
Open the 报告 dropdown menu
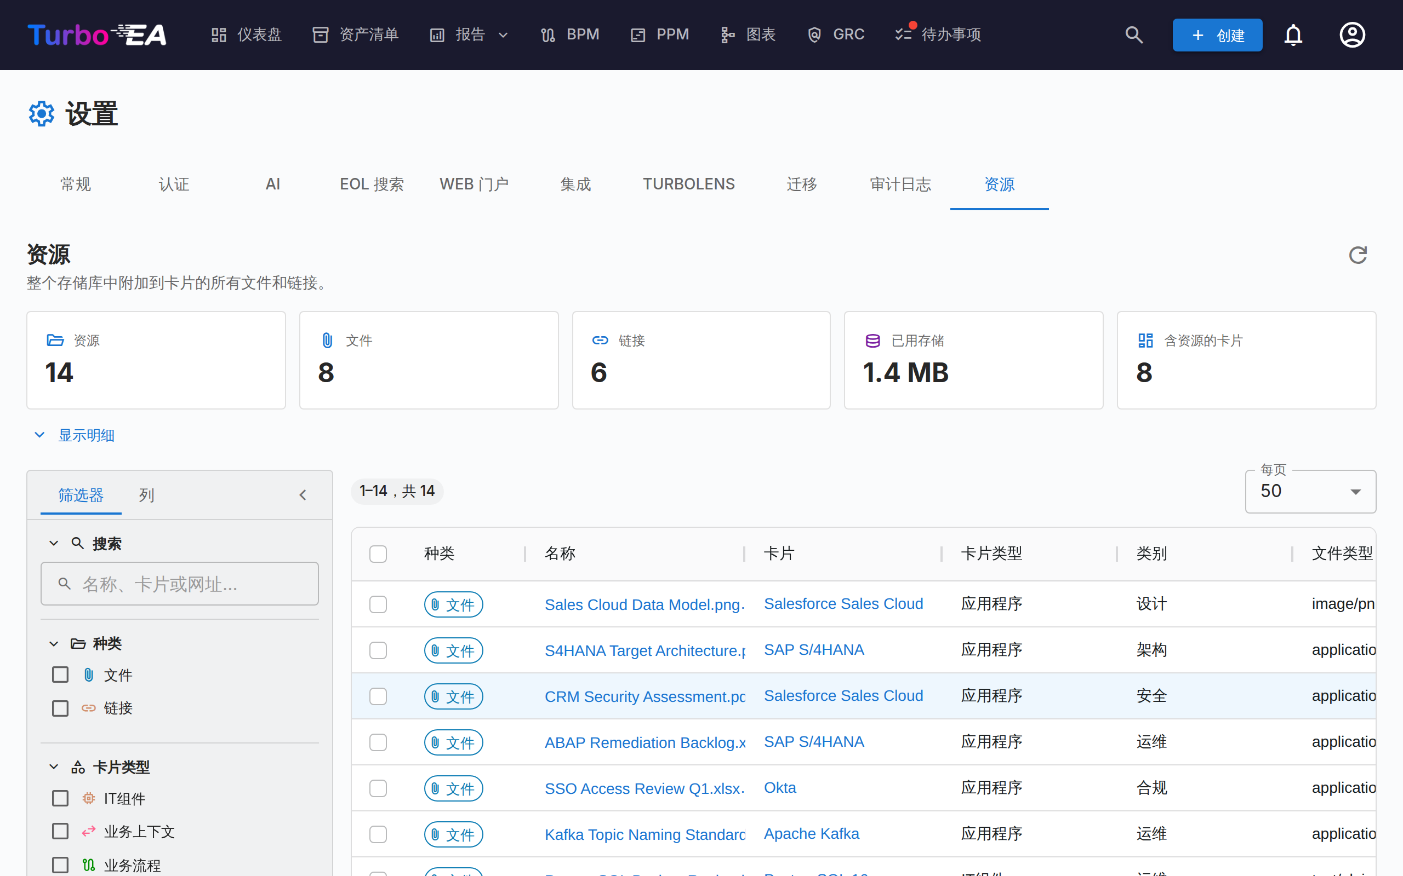pos(469,34)
